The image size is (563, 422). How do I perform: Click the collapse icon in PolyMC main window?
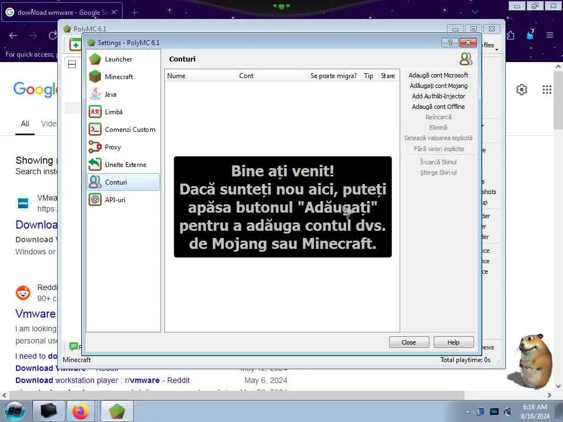click(x=72, y=65)
